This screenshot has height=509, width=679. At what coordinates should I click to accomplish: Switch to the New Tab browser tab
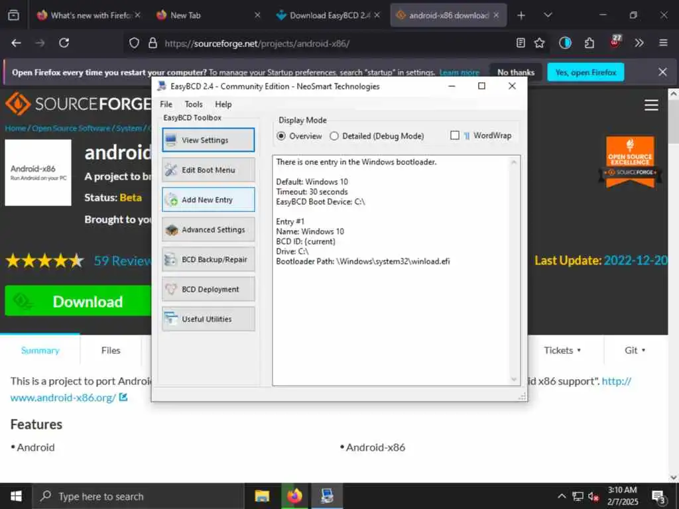pyautogui.click(x=208, y=15)
